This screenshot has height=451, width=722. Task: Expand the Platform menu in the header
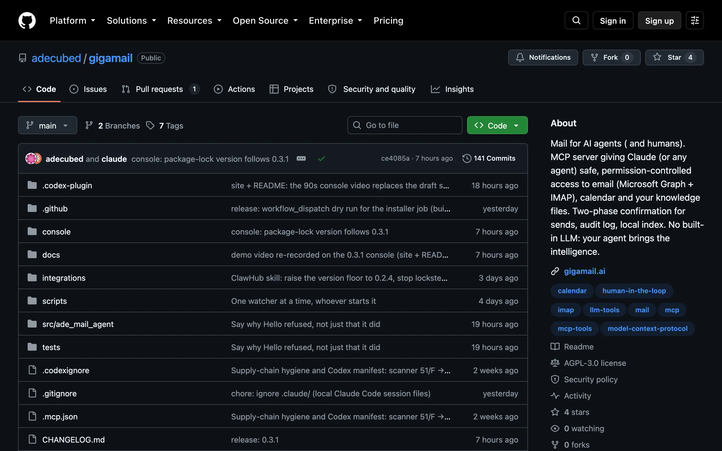[72, 20]
